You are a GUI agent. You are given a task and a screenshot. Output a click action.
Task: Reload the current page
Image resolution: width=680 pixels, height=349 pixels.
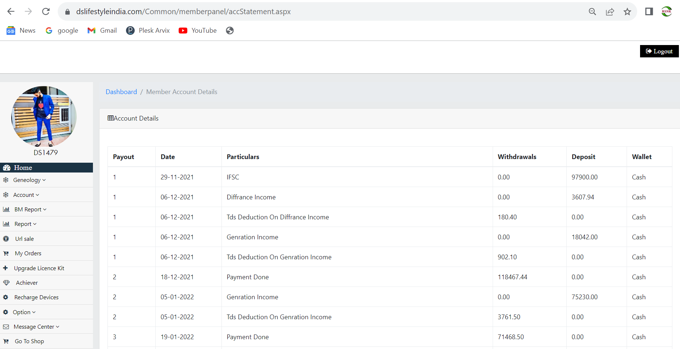(x=46, y=11)
